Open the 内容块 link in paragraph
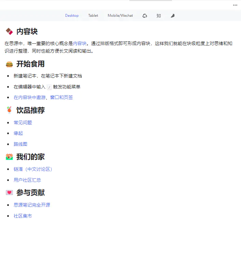The width and height of the screenshot is (241, 265). (x=80, y=43)
